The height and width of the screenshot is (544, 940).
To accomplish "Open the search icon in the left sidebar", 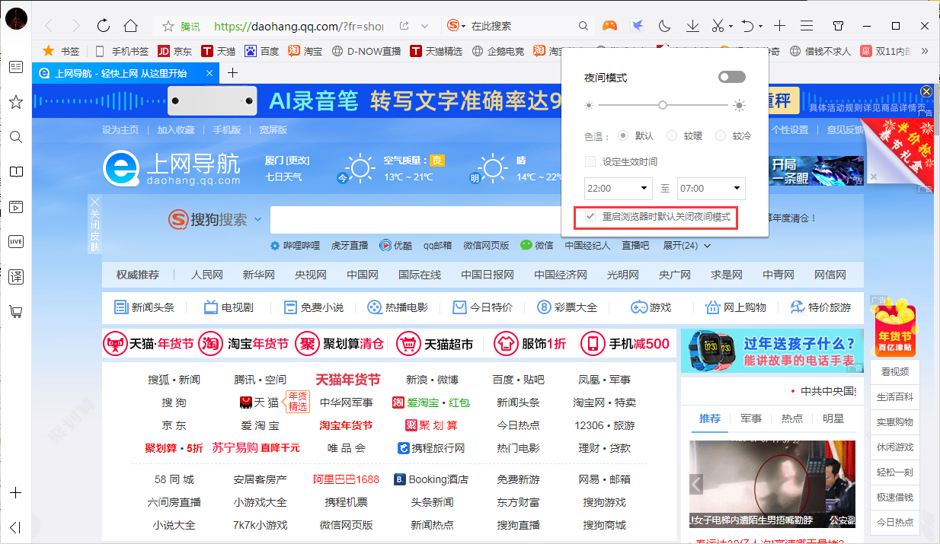I will pyautogui.click(x=15, y=137).
